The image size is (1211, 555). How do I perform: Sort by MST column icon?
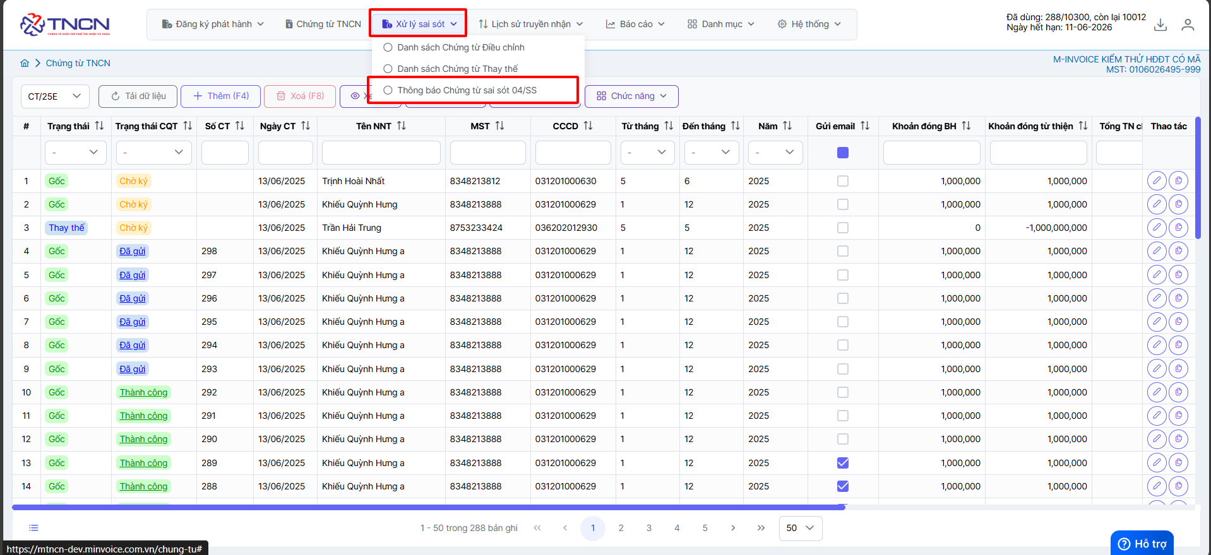pos(499,126)
